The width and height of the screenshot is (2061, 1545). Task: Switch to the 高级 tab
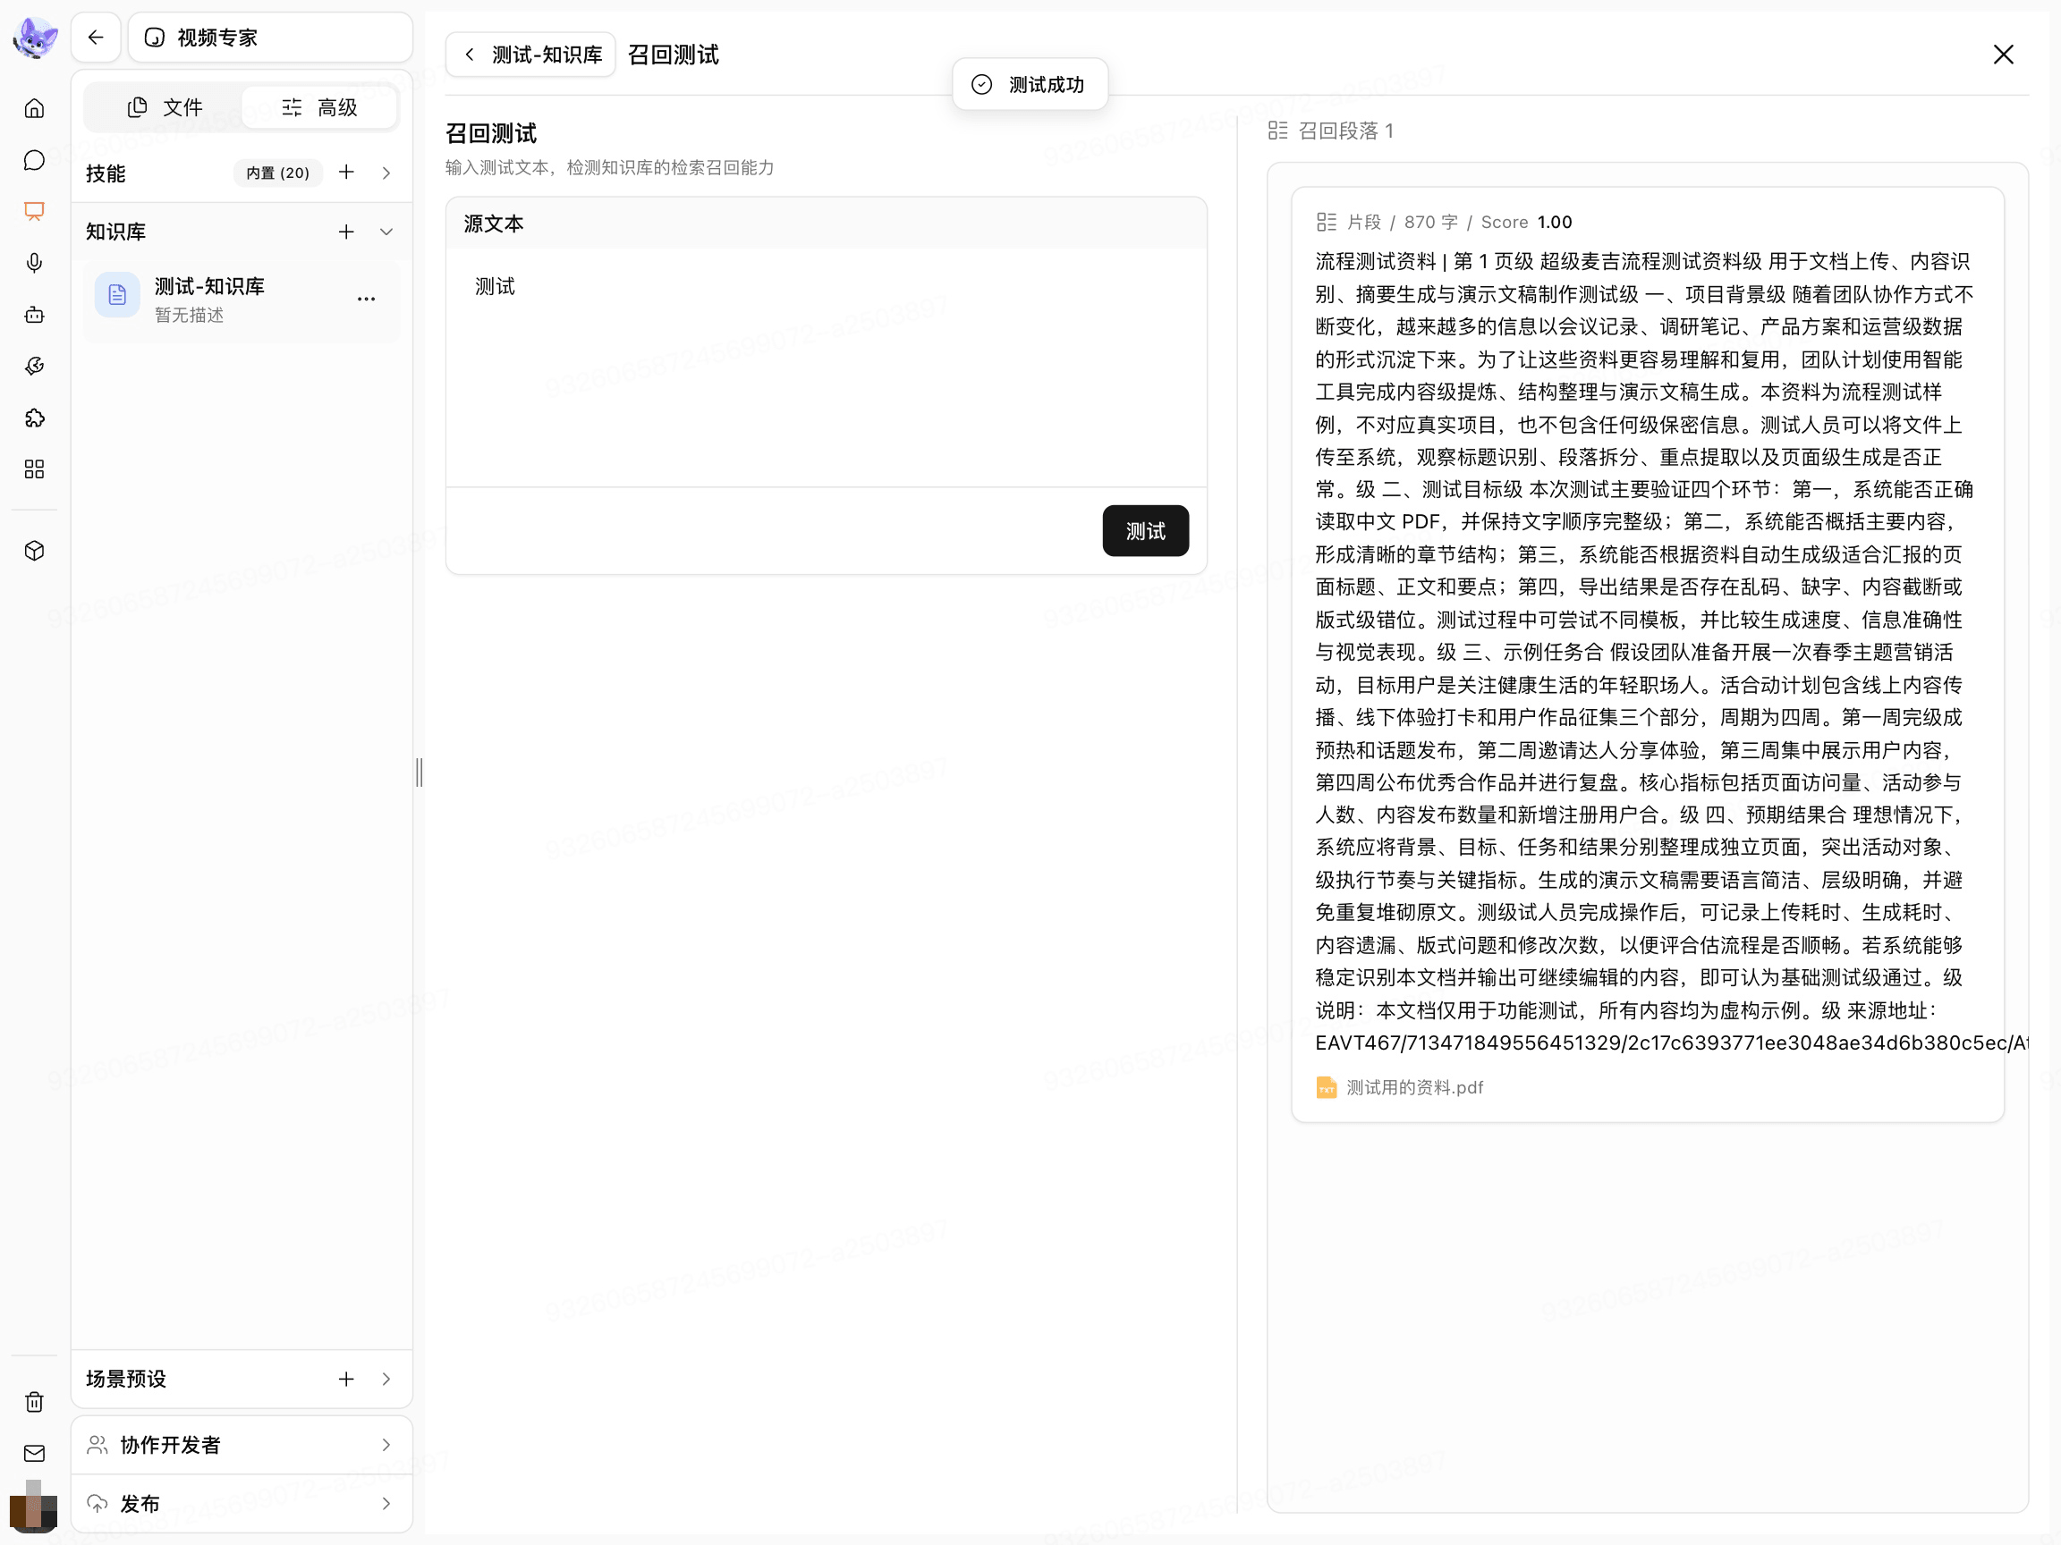pos(319,107)
